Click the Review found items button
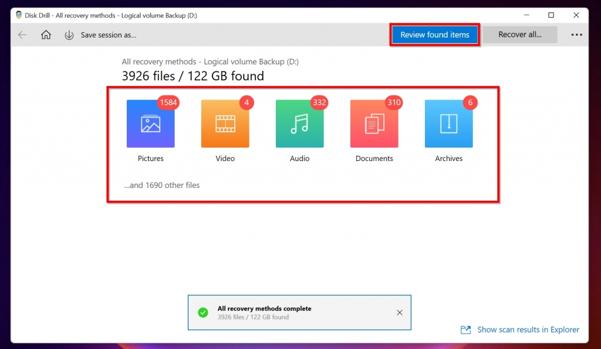 click(434, 35)
